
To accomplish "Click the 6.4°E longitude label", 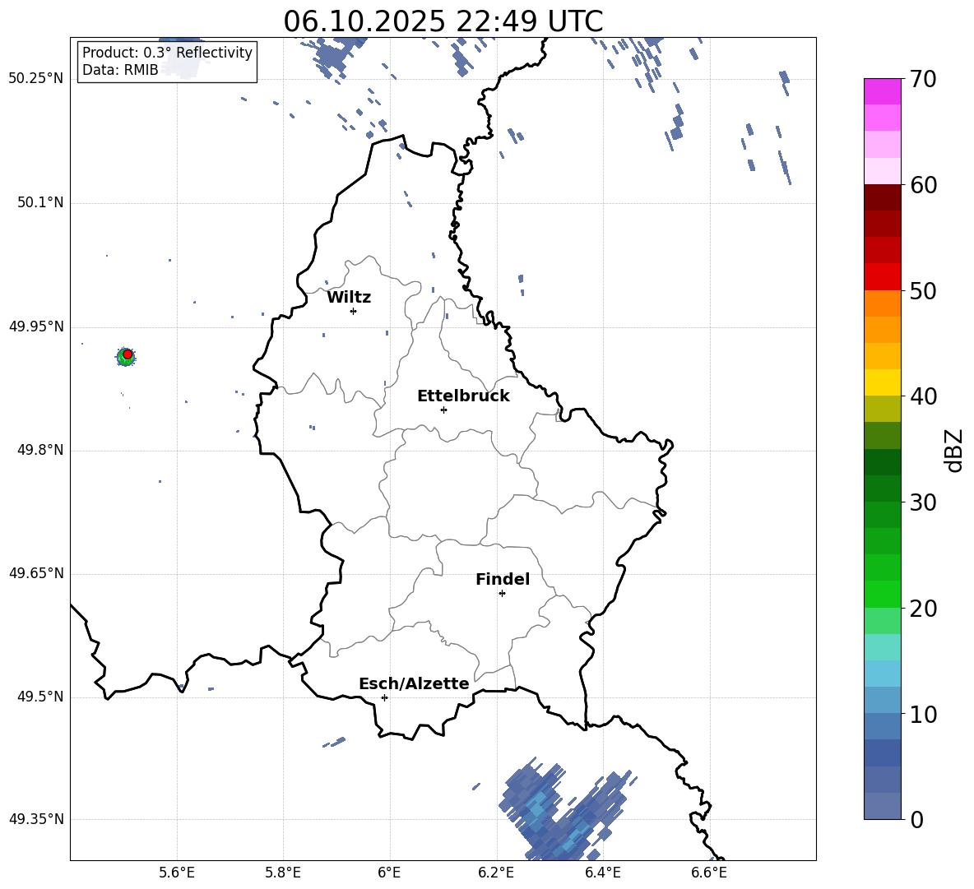I will pos(602,873).
